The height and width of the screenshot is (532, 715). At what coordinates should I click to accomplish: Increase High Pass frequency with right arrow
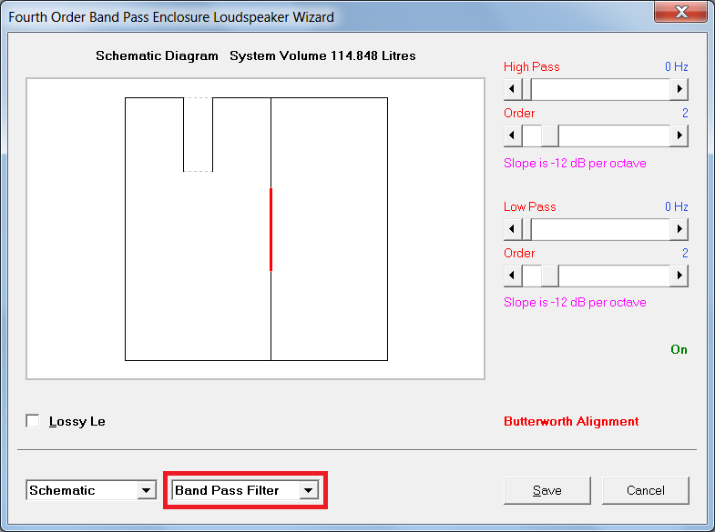click(679, 89)
